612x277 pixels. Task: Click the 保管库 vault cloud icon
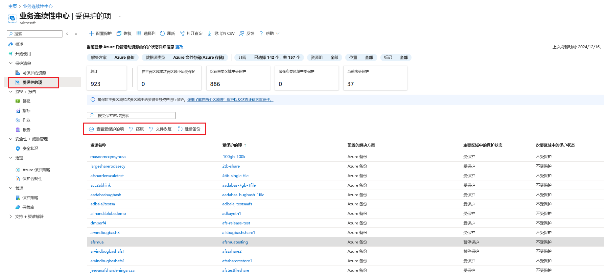pyautogui.click(x=18, y=207)
